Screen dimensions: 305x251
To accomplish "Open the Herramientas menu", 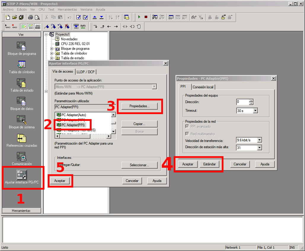I will pos(67,9).
